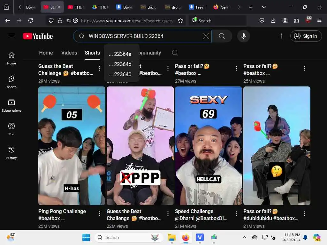
Task: Start voice search with microphone icon
Action: [x=243, y=36]
